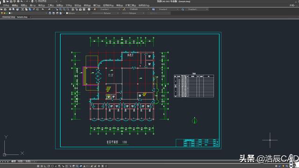Image resolution: width=299 pixels, height=168 pixels.
Task: Expand the ByLayer color dropdown
Action: 77,13
